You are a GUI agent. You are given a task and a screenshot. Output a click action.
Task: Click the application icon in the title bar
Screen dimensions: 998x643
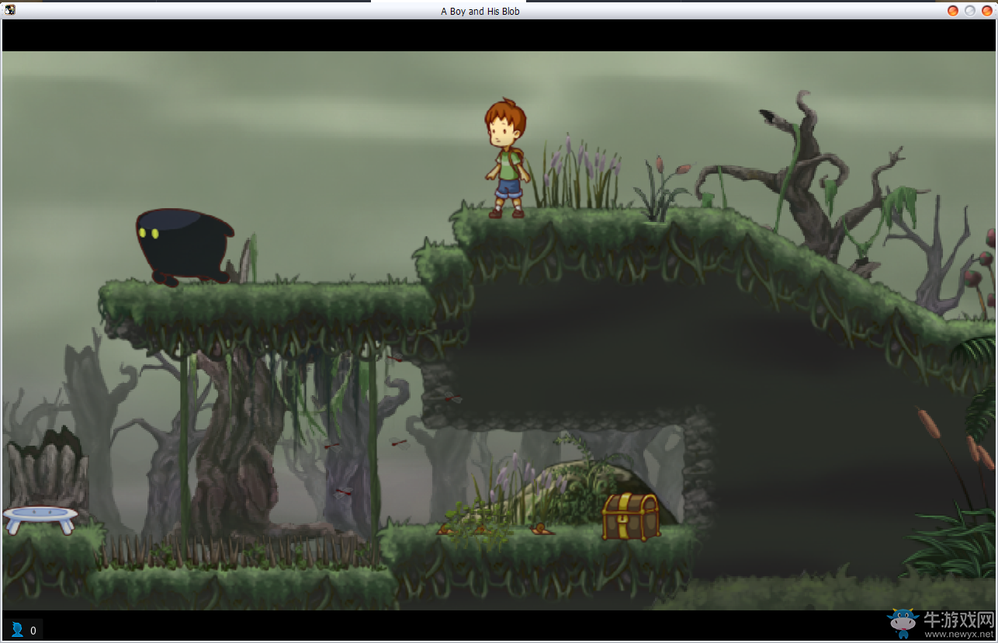pyautogui.click(x=10, y=10)
